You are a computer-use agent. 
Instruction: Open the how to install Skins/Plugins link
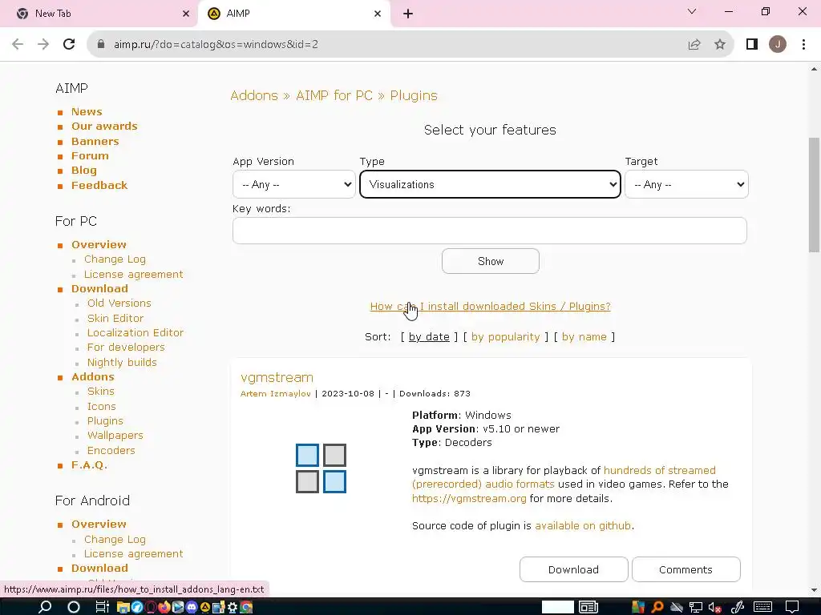490,307
